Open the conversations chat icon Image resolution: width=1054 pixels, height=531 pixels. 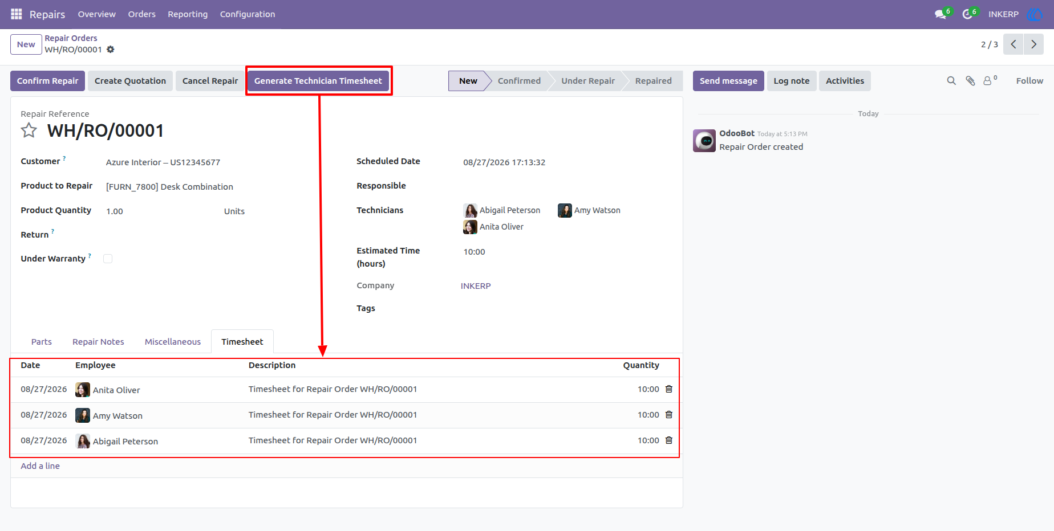point(941,14)
